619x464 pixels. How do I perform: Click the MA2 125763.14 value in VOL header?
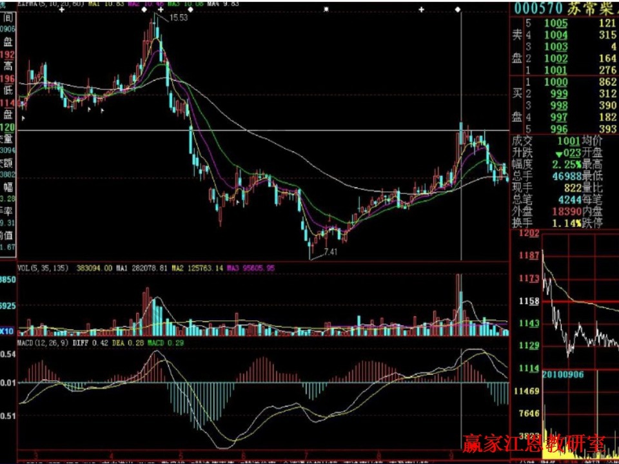click(198, 268)
